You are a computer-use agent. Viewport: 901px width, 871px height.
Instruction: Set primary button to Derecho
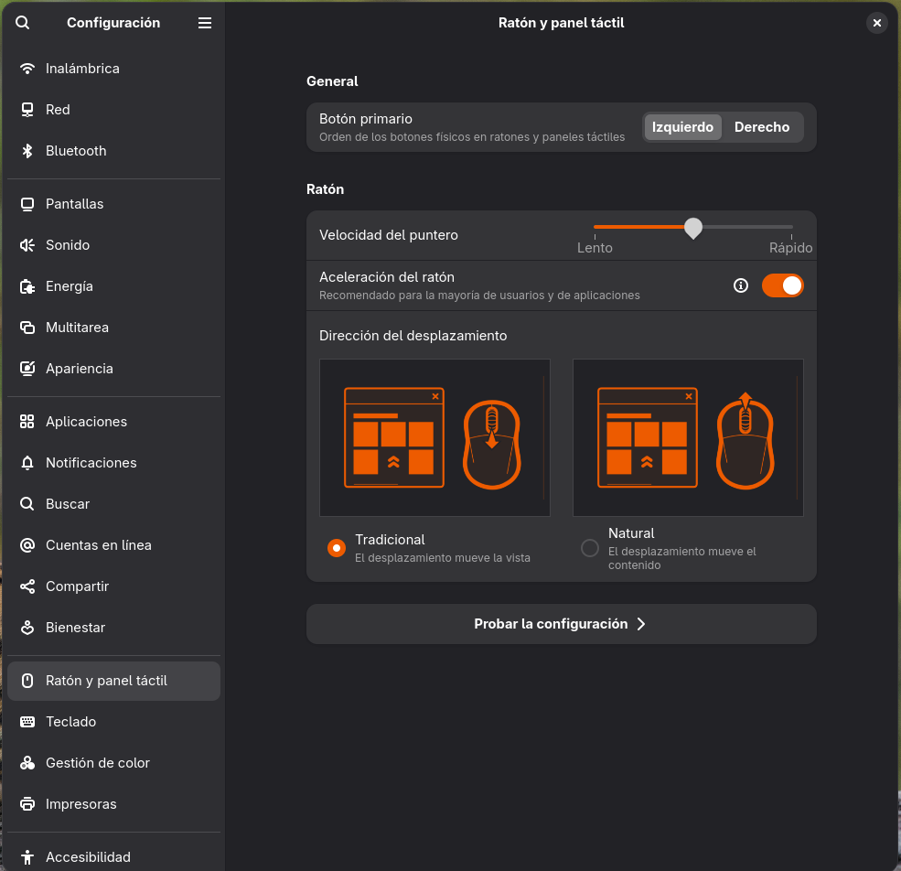pyautogui.click(x=761, y=127)
